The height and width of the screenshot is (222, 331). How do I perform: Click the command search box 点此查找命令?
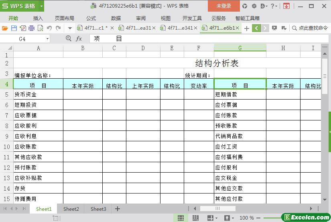pos(310,28)
